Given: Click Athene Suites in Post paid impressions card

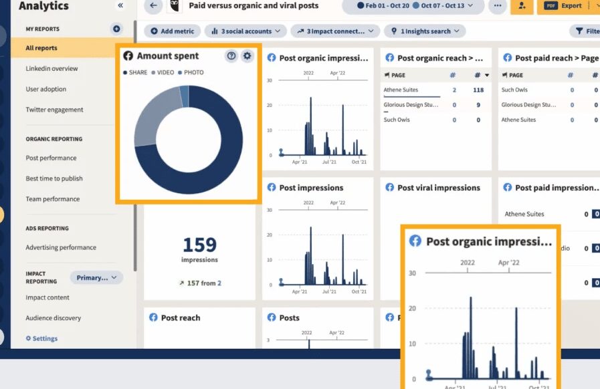Looking at the screenshot, I should coord(524,214).
